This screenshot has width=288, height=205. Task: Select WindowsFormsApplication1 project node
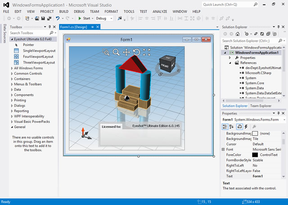tap(256, 53)
